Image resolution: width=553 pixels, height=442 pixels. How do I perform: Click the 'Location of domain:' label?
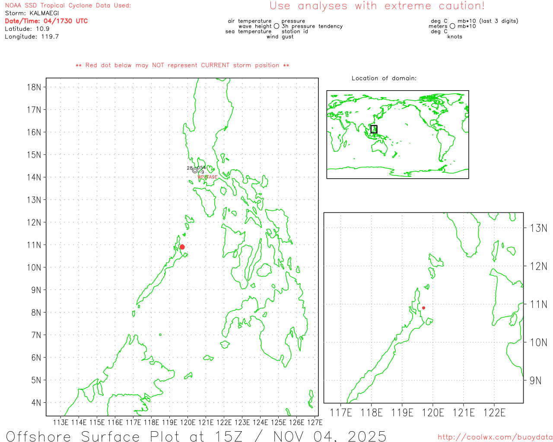(x=384, y=78)
